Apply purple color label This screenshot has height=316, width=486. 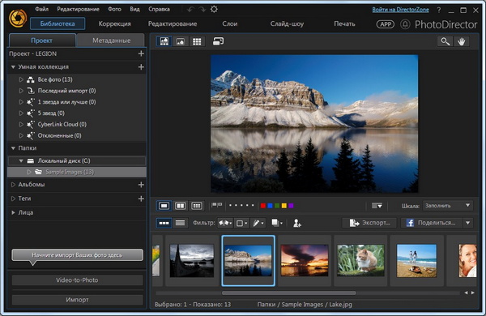coord(291,206)
